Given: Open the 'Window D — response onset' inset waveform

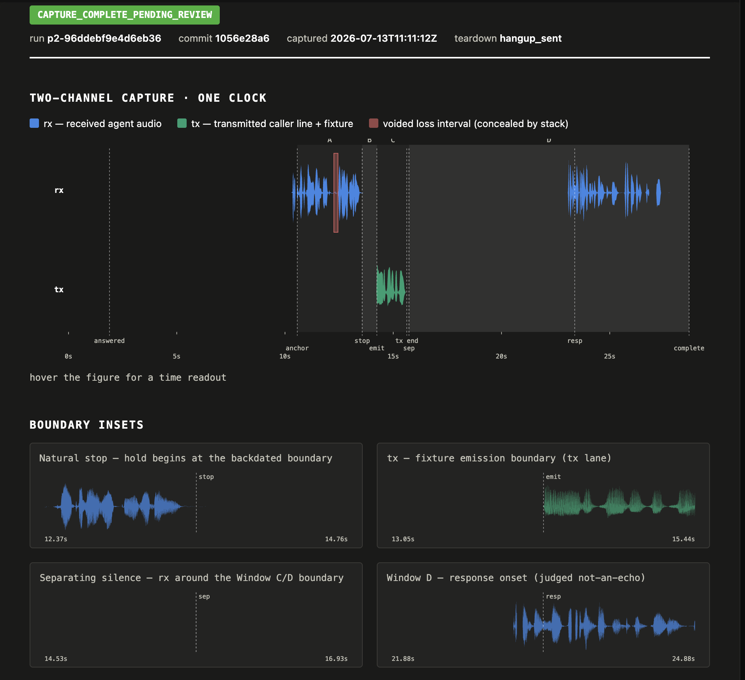Looking at the screenshot, I should (x=604, y=626).
